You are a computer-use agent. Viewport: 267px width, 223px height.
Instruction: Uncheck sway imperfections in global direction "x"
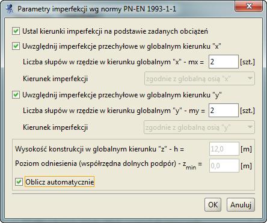(16, 46)
